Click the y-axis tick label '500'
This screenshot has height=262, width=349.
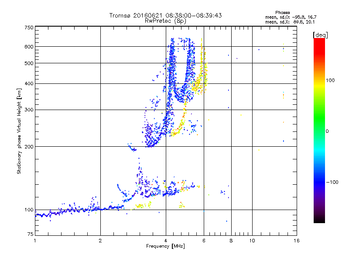(29, 63)
